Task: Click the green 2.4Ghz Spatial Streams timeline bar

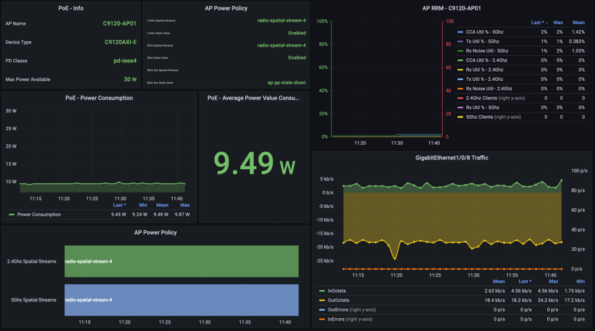Action: coord(181,261)
